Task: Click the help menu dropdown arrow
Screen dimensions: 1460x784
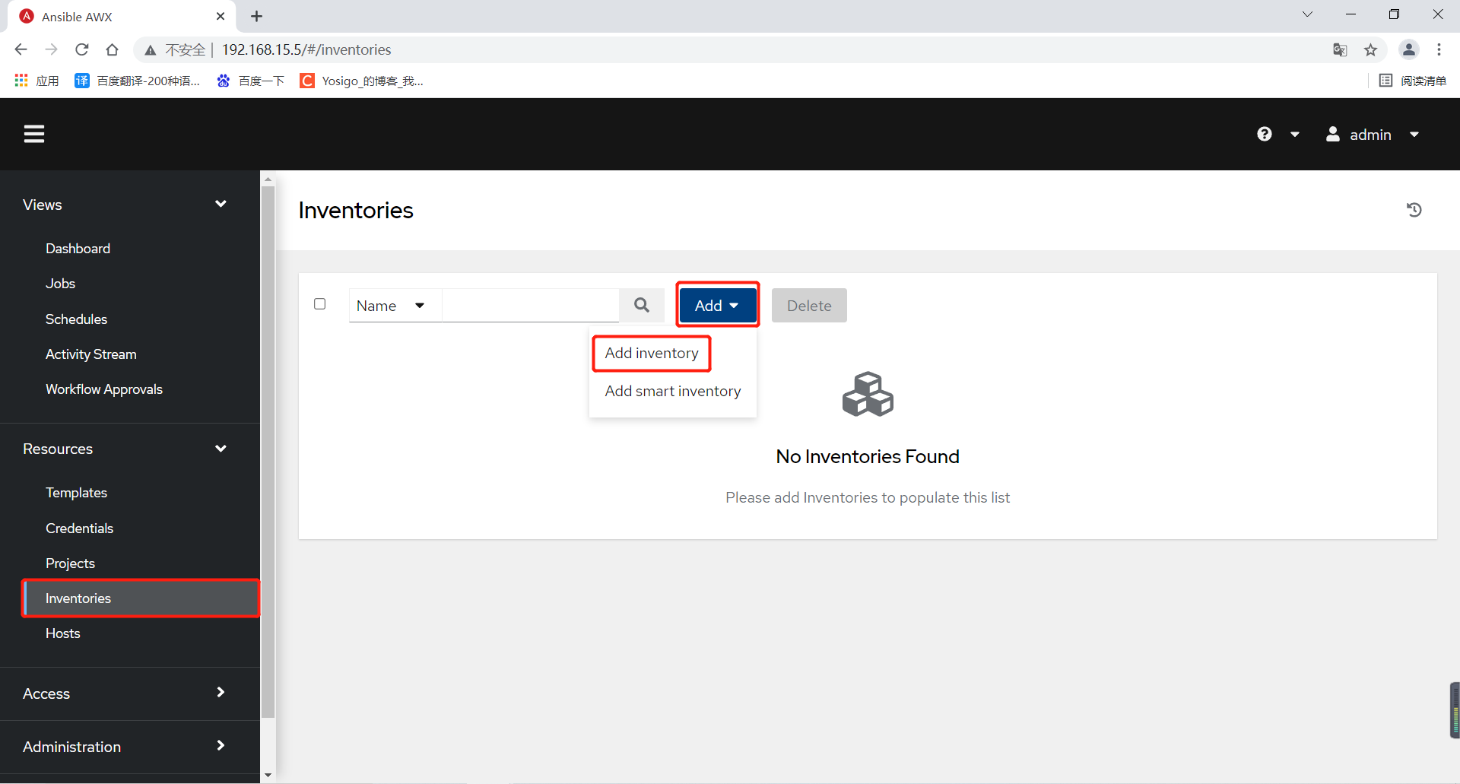Action: point(1294,135)
